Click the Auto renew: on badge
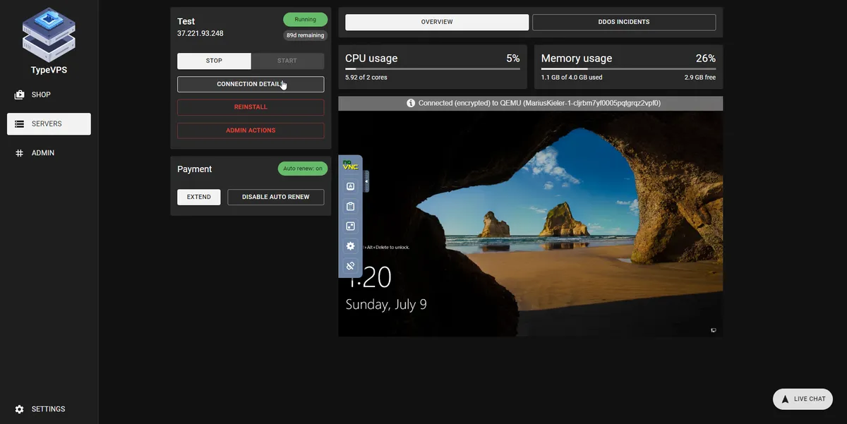This screenshot has width=847, height=424. [302, 169]
